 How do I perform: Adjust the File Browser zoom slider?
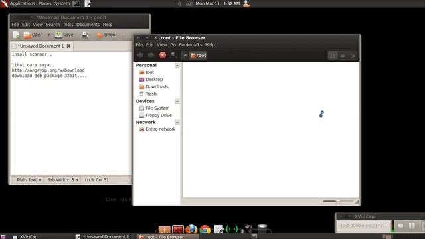[338, 201]
